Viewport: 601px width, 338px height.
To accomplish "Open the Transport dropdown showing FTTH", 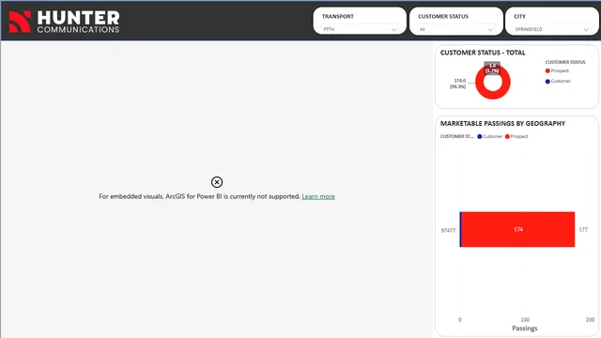I will [360, 29].
